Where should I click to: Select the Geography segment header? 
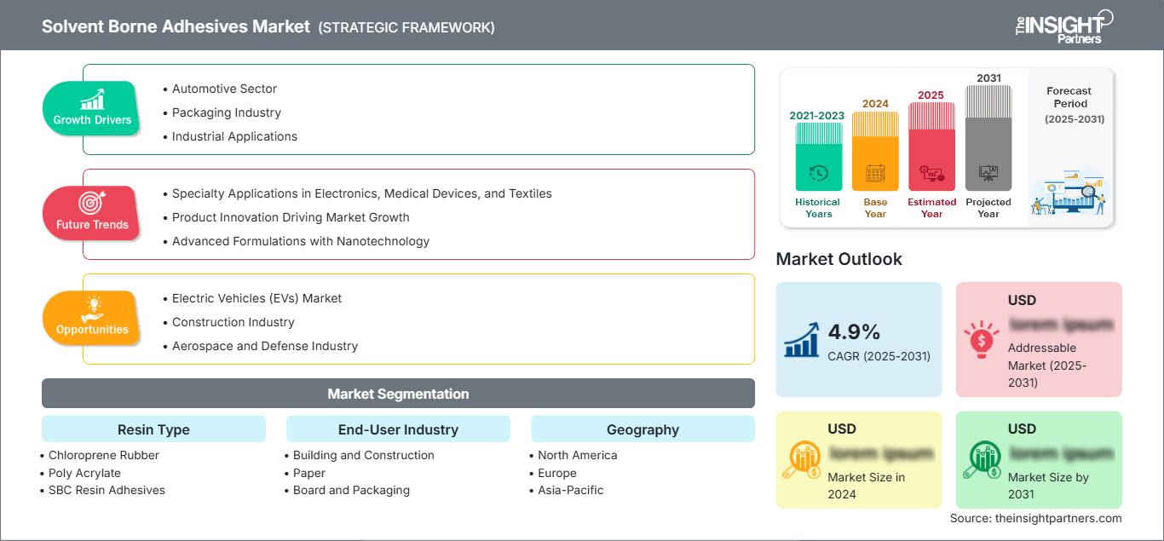coord(643,429)
